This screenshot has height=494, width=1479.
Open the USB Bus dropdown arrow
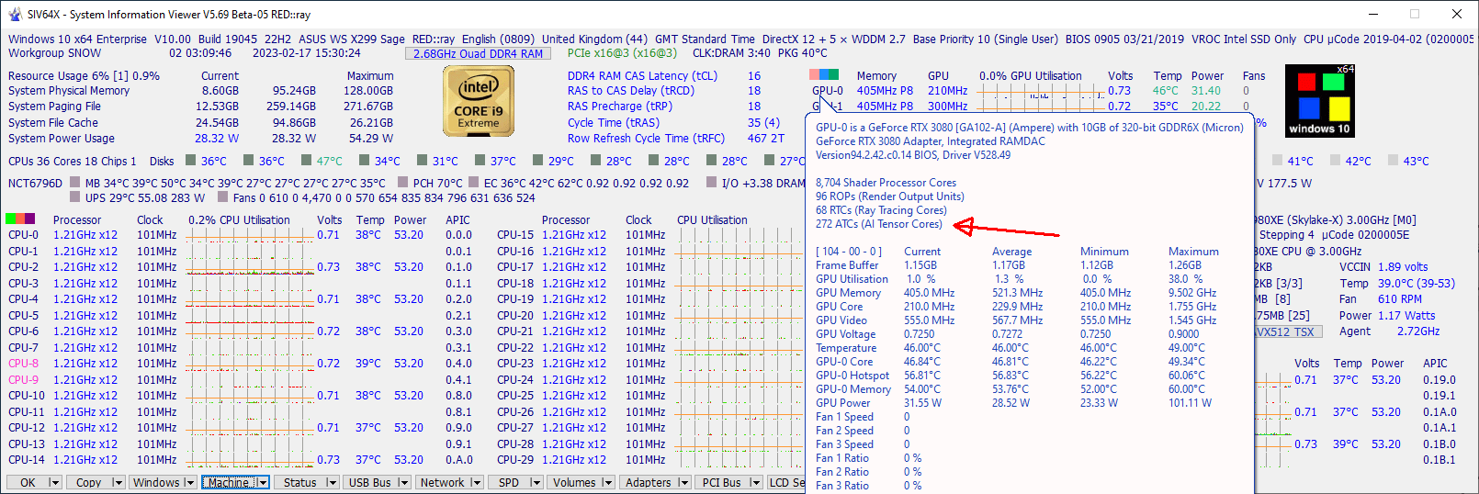tap(403, 482)
